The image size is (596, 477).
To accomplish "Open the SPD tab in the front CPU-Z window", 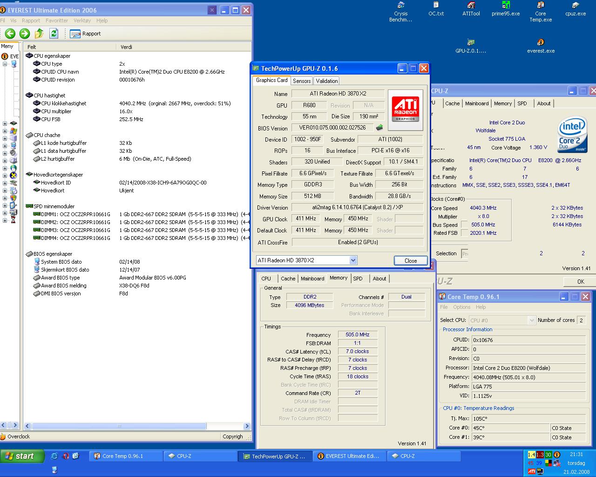I will 358,279.
